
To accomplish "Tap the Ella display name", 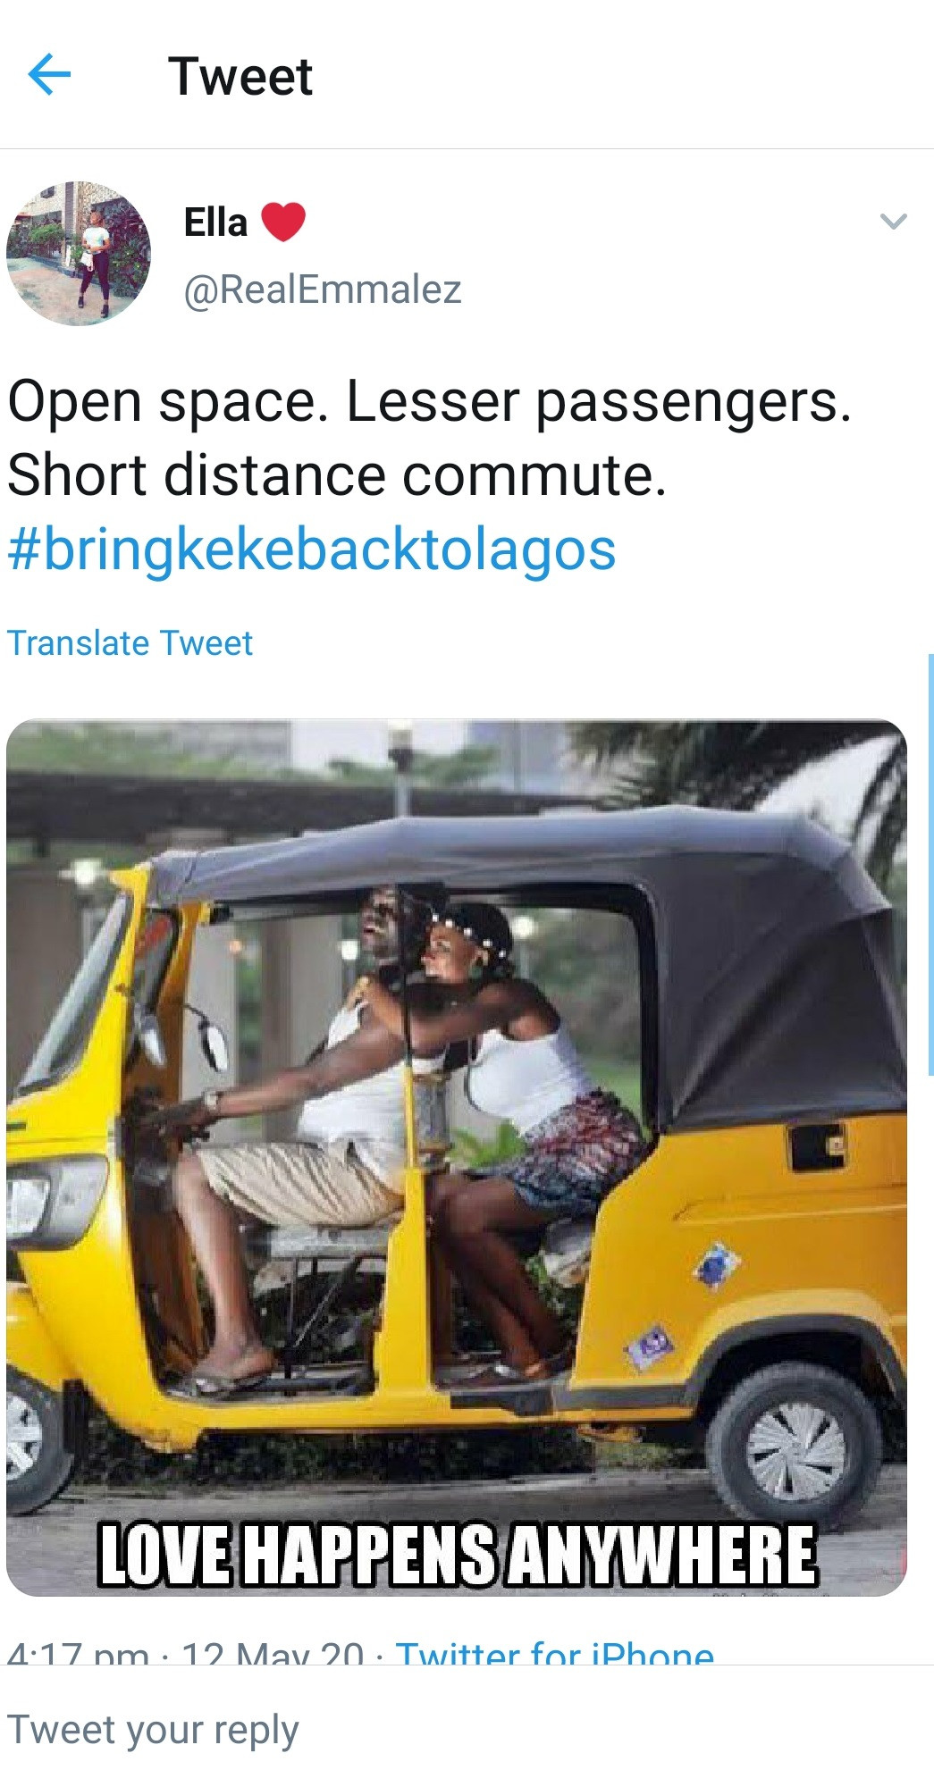I will coord(215,222).
